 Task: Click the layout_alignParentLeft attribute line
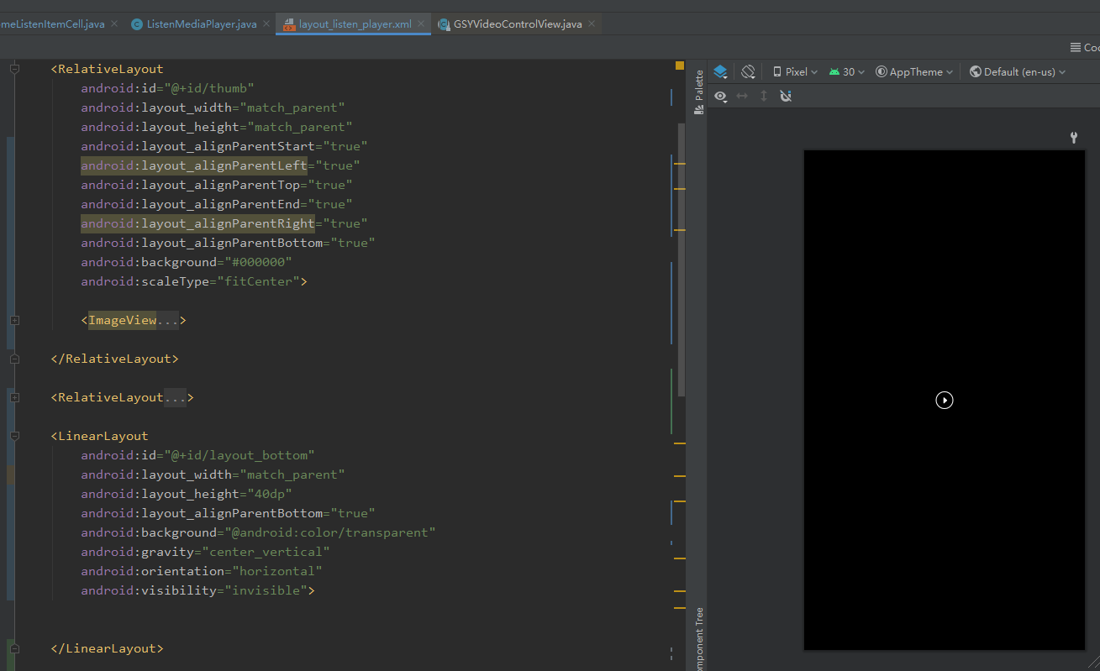pos(220,165)
